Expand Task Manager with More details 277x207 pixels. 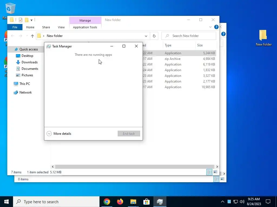pyautogui.click(x=59, y=134)
